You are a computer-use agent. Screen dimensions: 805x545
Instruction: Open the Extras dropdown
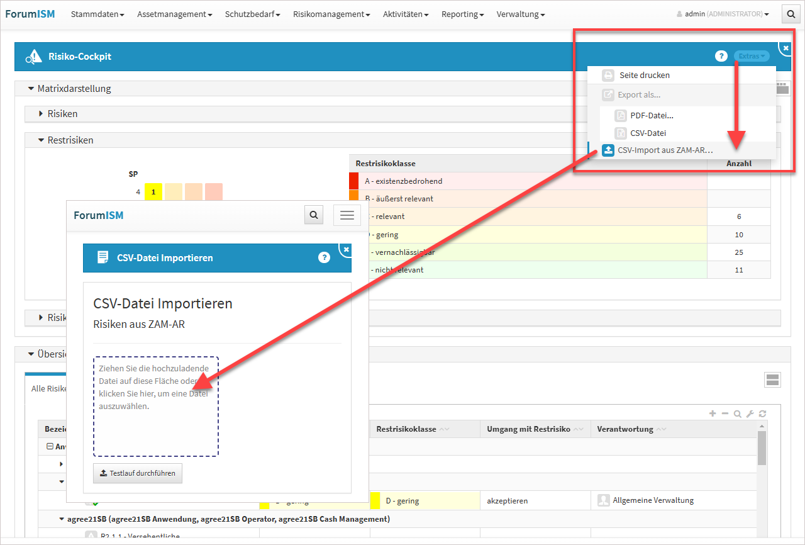[752, 56]
